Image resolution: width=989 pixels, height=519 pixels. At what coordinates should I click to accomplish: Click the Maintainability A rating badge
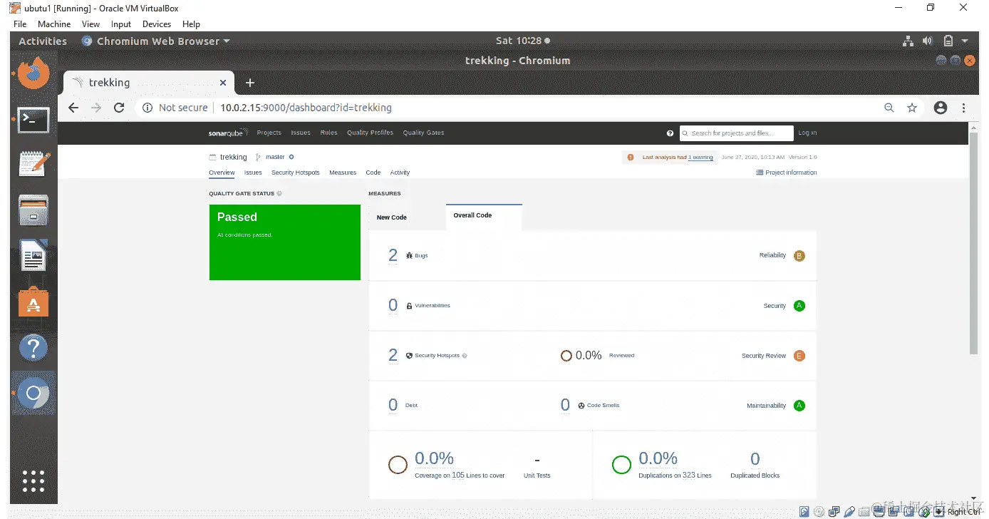(799, 405)
